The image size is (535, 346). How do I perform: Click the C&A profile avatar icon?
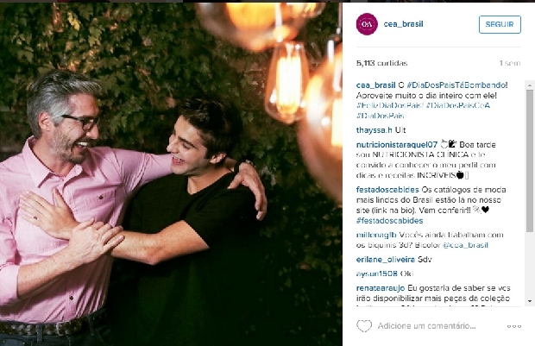coord(367,24)
